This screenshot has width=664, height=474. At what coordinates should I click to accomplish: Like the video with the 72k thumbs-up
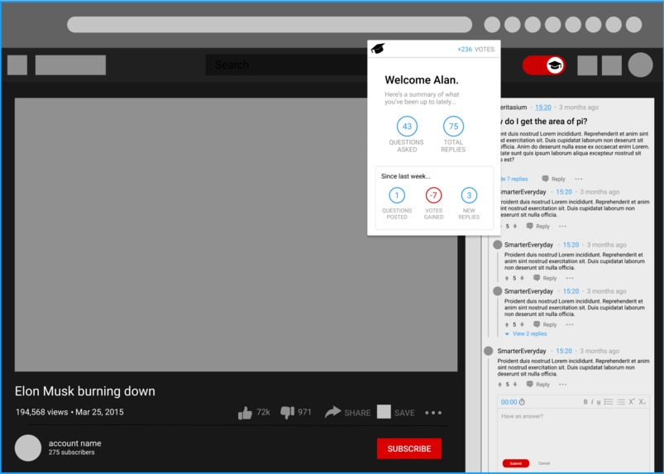click(245, 413)
